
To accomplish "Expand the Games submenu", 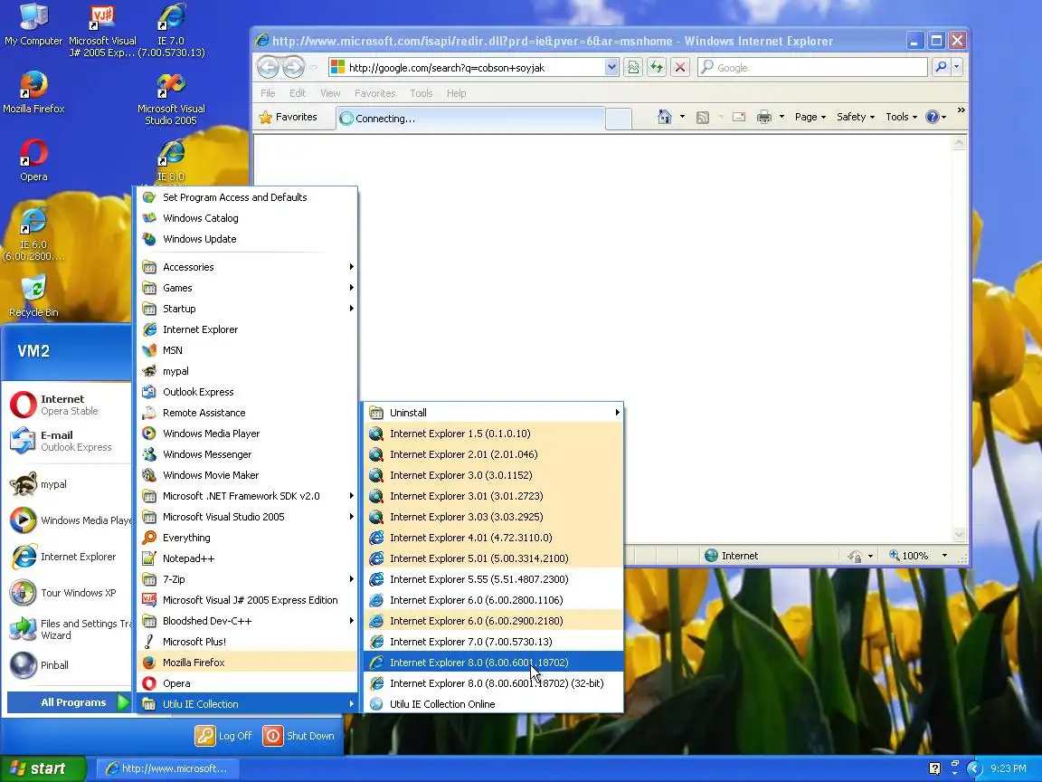I will [247, 288].
